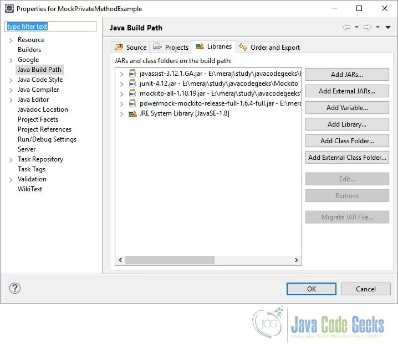Switch to the Source tab

(130, 48)
